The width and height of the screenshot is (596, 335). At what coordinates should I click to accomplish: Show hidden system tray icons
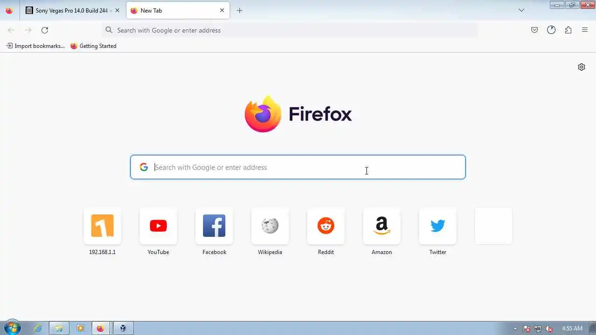point(515,328)
